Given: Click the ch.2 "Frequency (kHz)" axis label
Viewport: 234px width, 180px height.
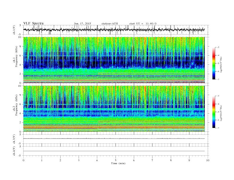Looking at the screenshot, I should (17, 105).
